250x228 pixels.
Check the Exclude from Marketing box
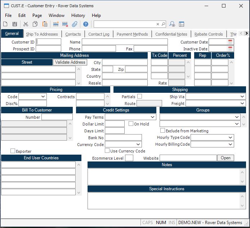162,131
